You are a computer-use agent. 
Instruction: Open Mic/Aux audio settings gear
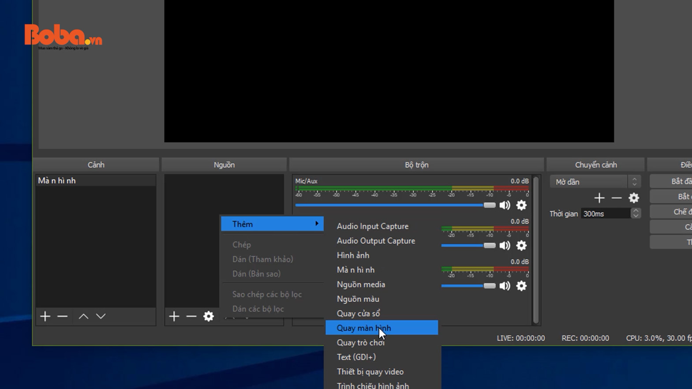(x=521, y=205)
